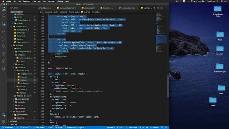Change the JavaScript language mode in status bar
Image resolution: width=229 pixels, height=129 pixels.
point(133,128)
